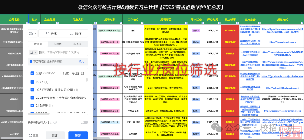Select deadline cell 2025/4/13

click(230, 88)
